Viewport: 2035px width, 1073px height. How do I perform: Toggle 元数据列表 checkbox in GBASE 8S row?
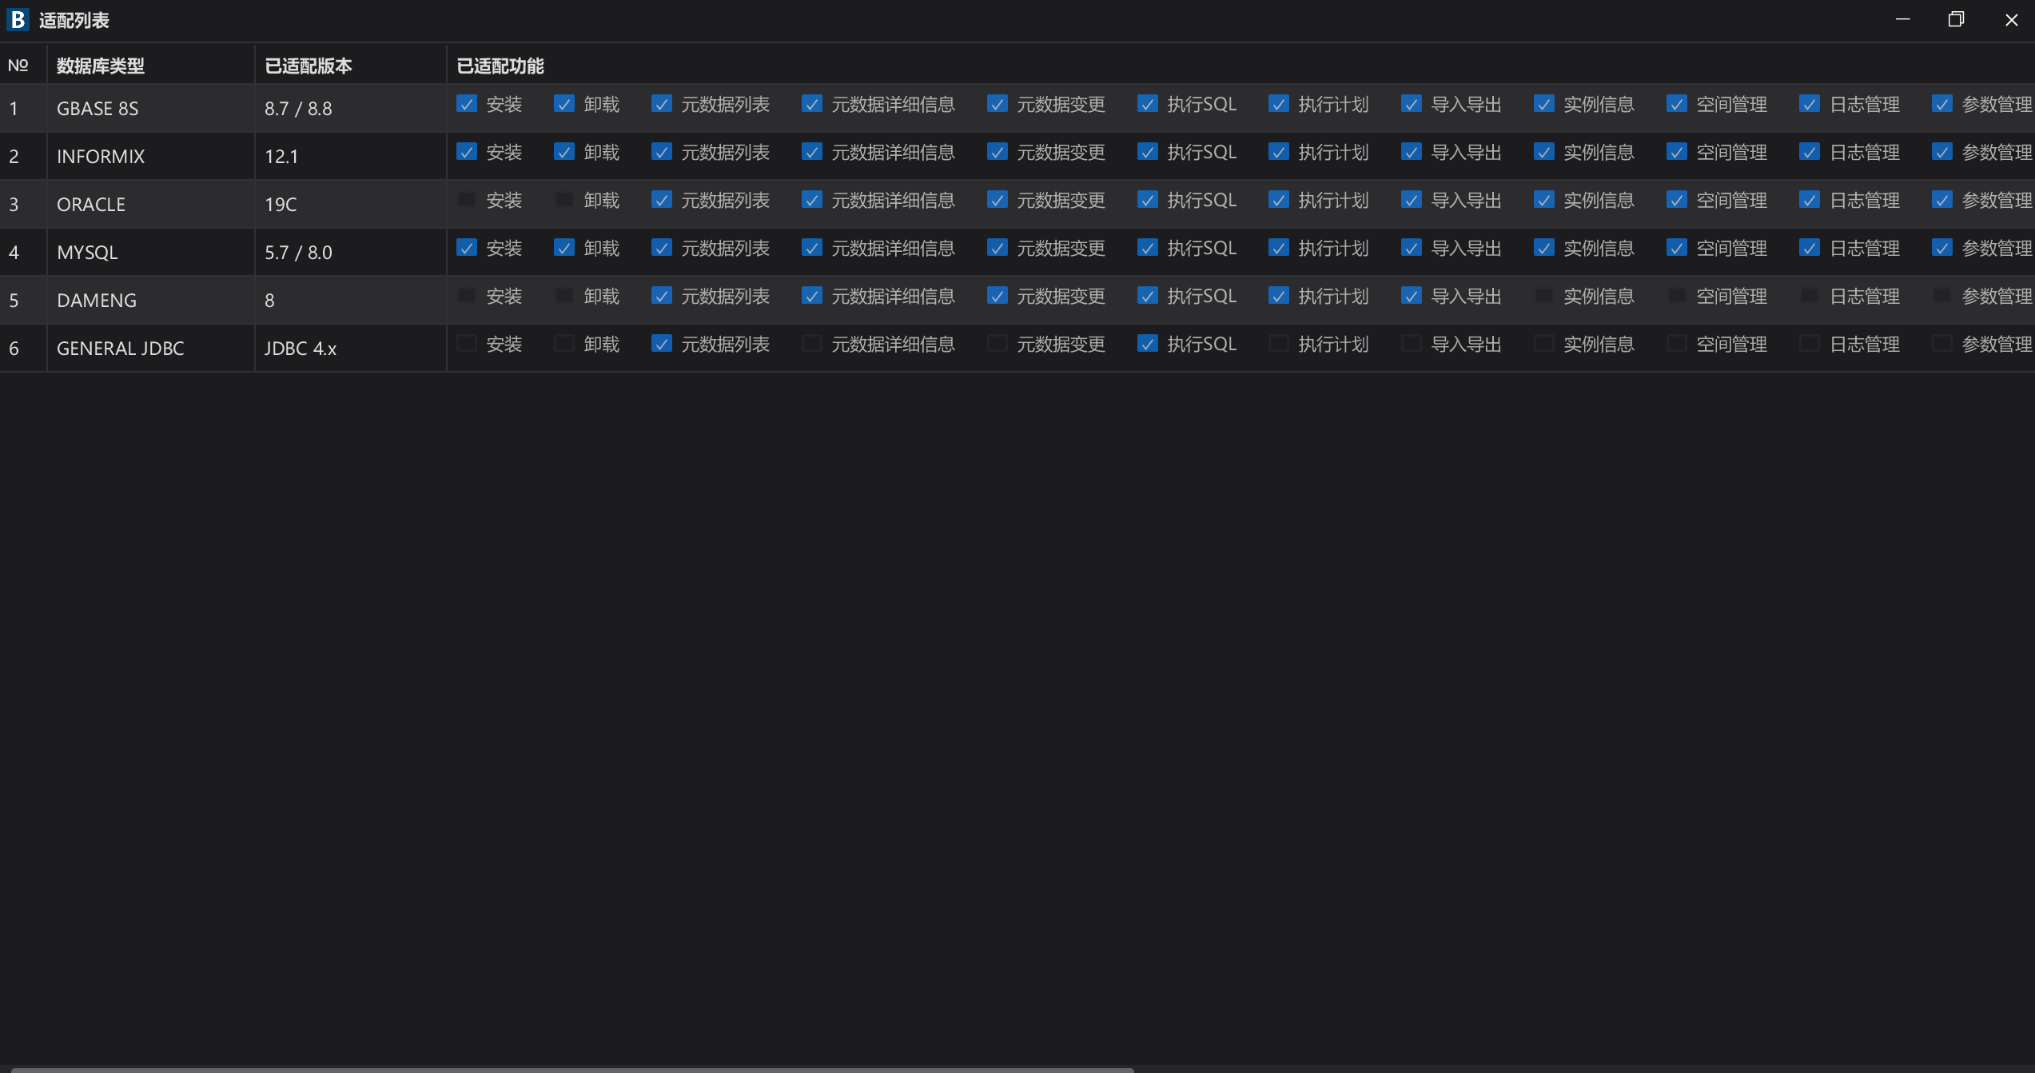pyautogui.click(x=662, y=104)
